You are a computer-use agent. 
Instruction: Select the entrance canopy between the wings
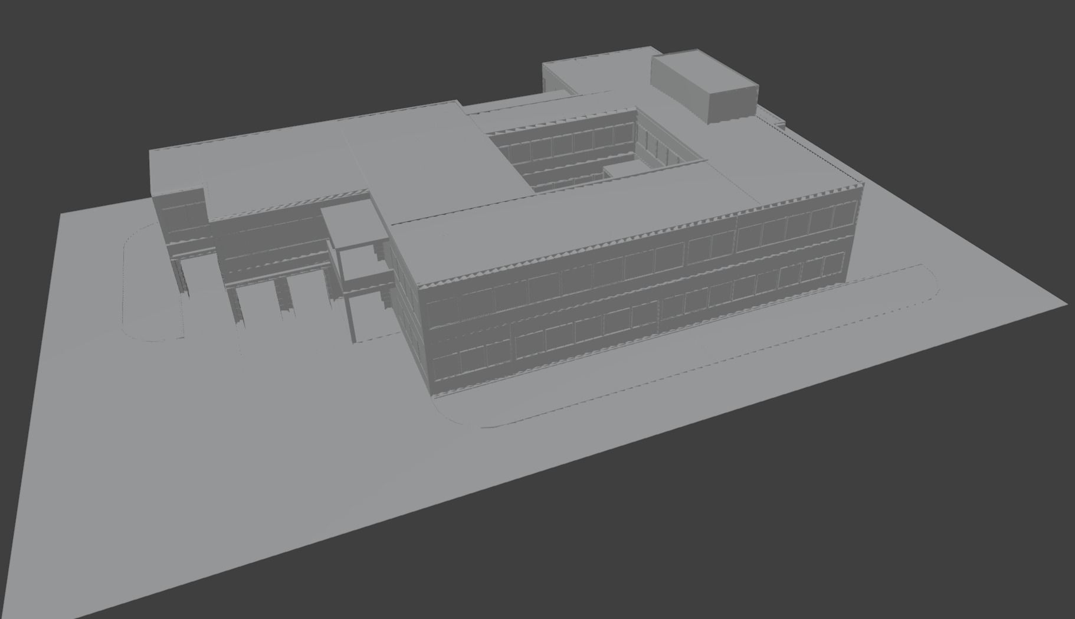[356, 223]
